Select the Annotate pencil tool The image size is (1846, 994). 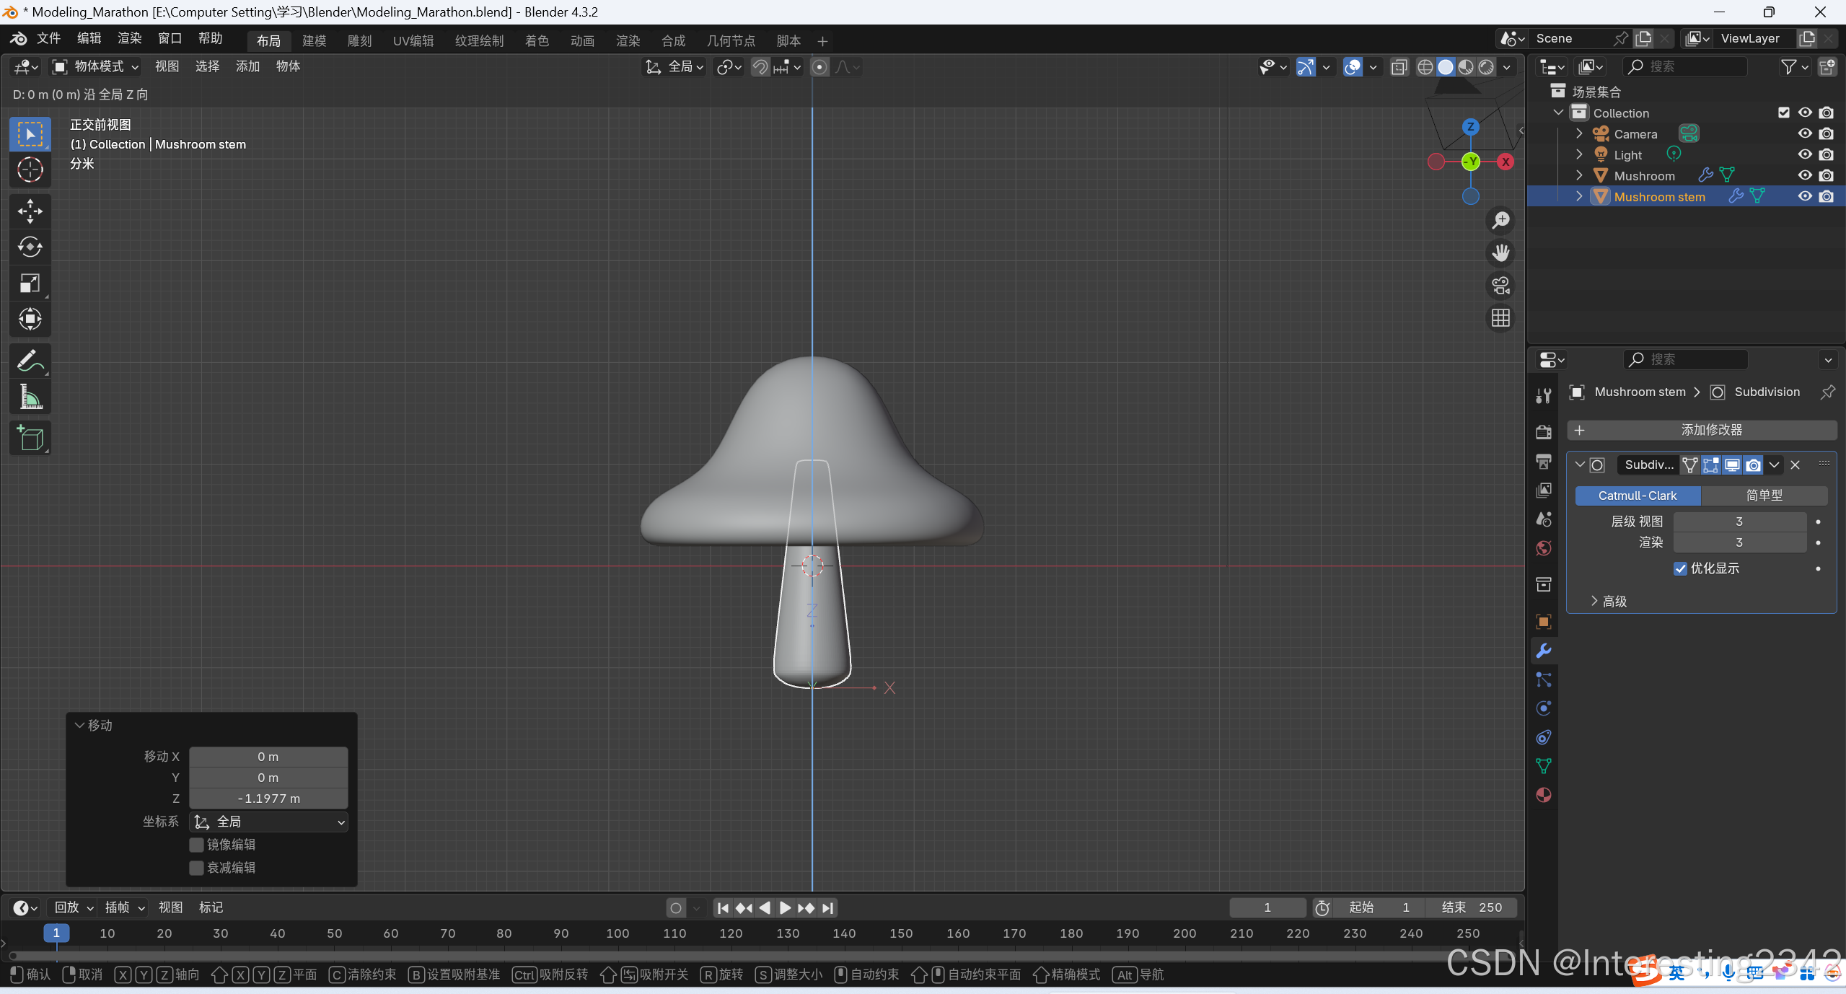pos(30,361)
